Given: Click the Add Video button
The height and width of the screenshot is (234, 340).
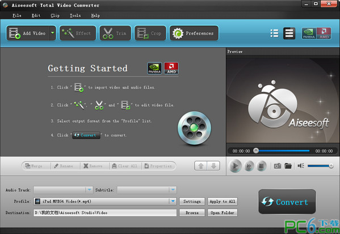Looking at the screenshot, I should point(28,33).
